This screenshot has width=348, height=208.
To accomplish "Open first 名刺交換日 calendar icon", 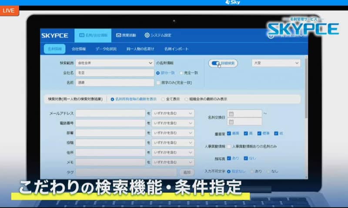I will click(231, 114).
